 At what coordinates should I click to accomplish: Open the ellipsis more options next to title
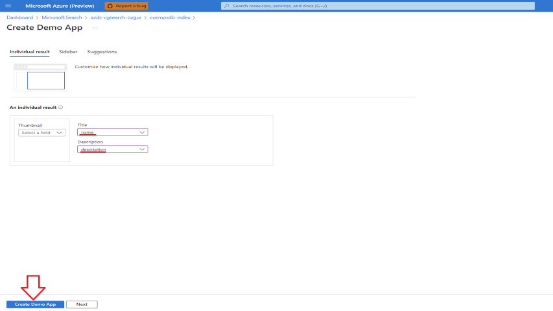[95, 27]
